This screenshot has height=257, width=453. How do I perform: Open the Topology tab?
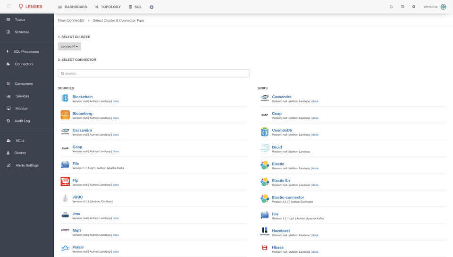click(108, 7)
